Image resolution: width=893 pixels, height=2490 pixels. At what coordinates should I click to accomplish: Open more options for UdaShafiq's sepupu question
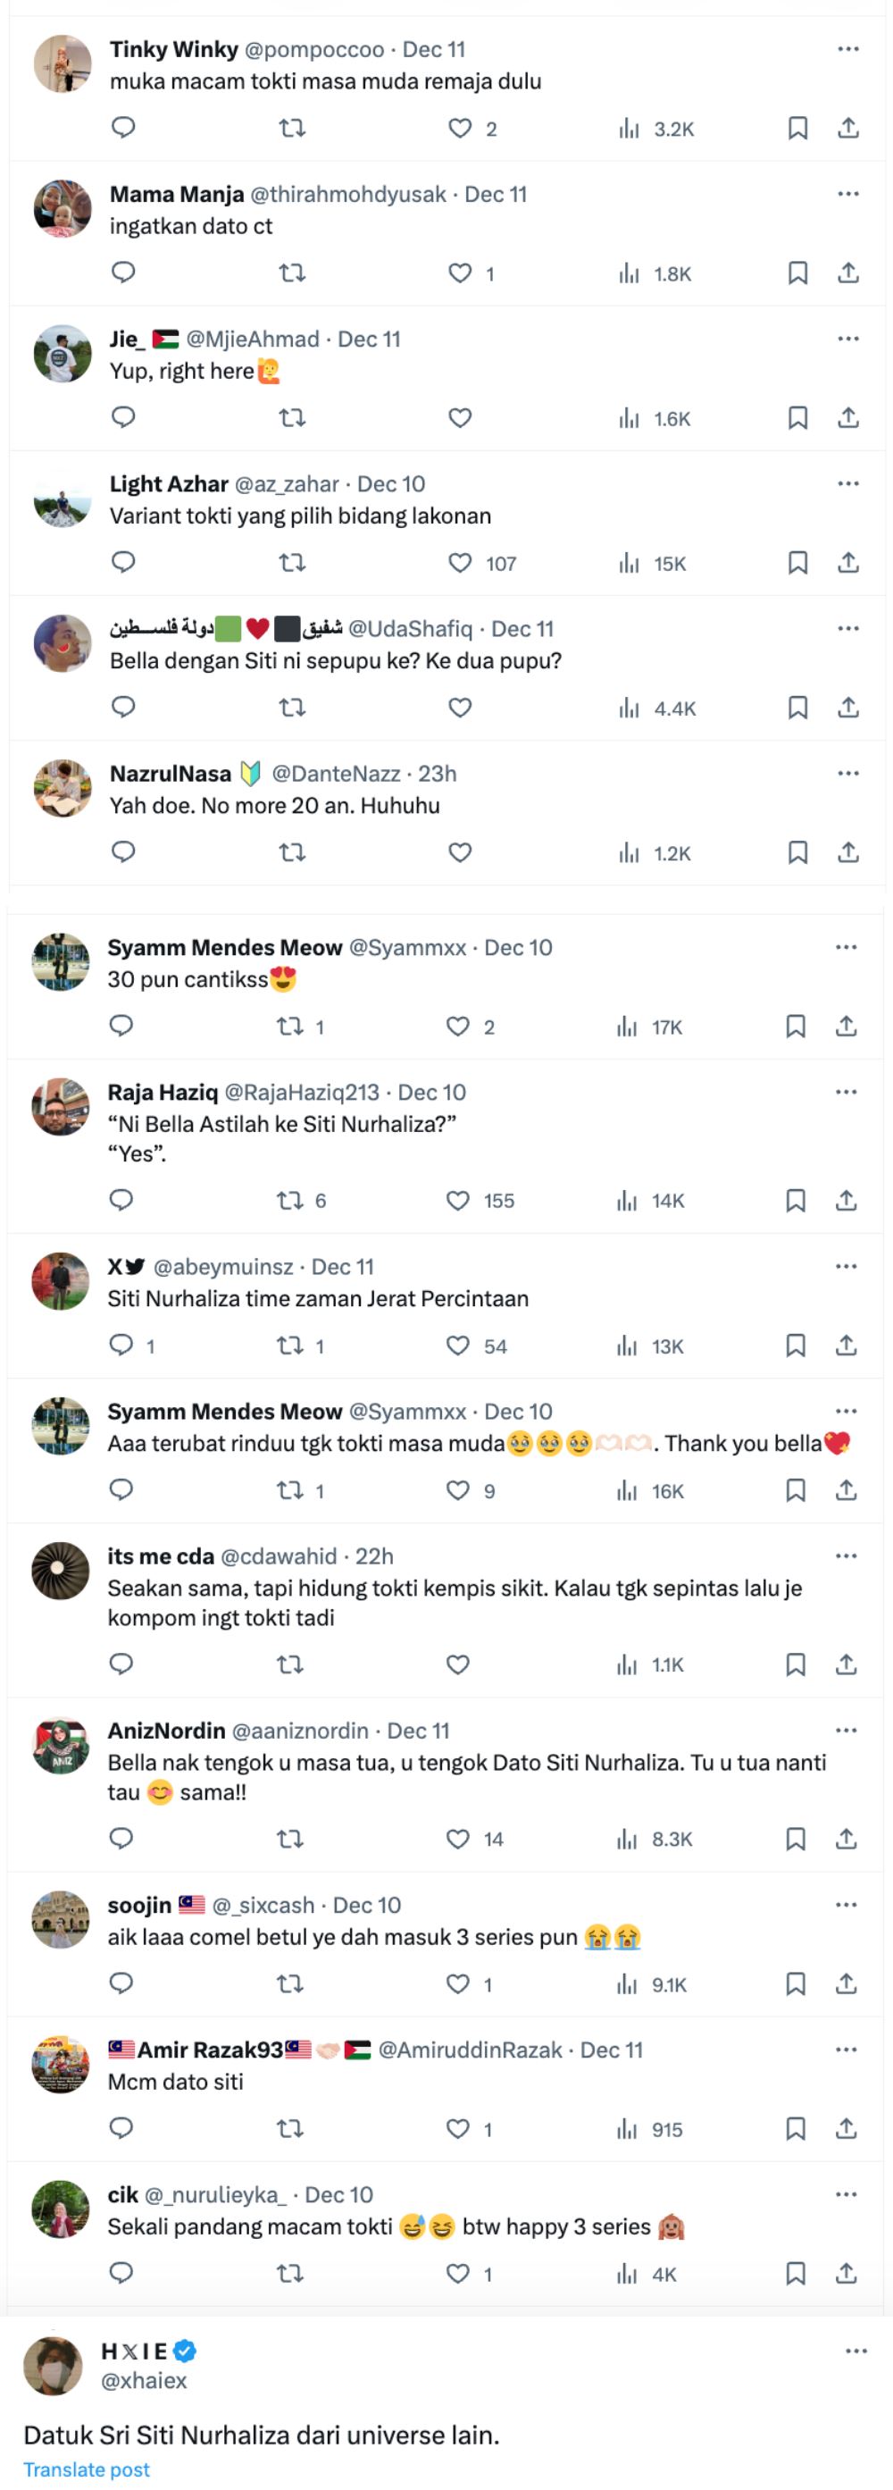[848, 627]
